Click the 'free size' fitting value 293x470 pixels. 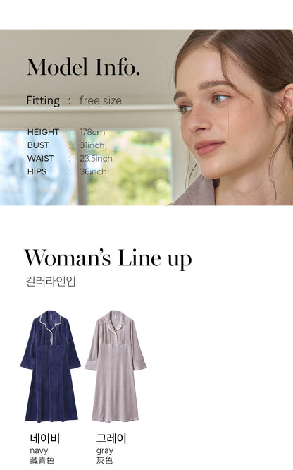tap(101, 100)
